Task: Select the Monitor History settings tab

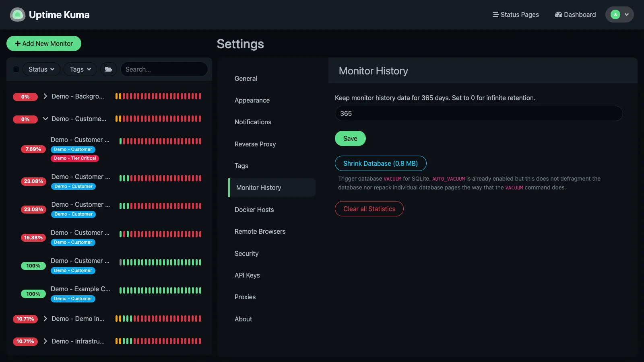Action: [272, 187]
